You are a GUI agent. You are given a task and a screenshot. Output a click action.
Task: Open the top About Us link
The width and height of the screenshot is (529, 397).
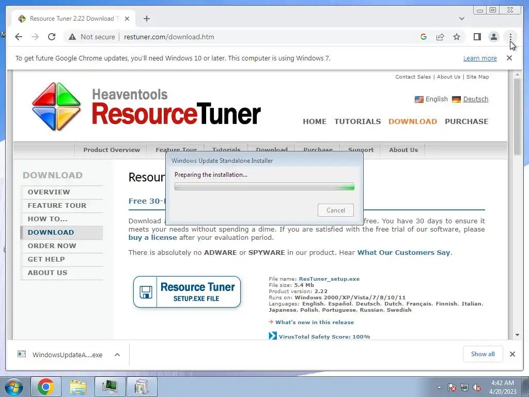tap(448, 77)
